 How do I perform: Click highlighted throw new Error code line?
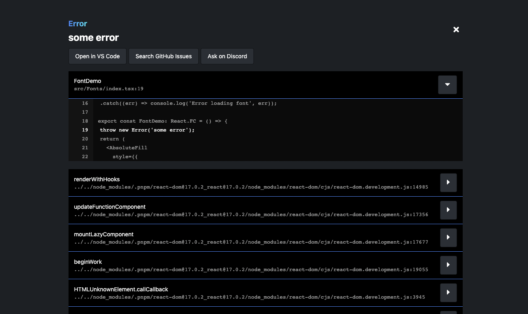coord(147,130)
